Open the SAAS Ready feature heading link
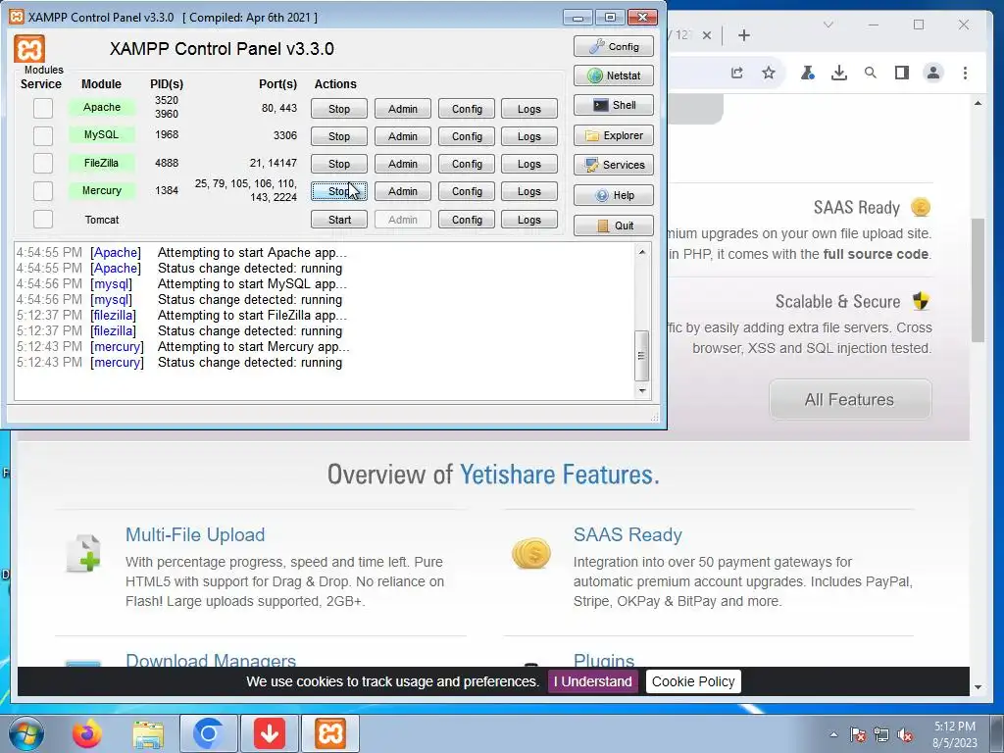Screen dimensions: 1004x753 click(x=627, y=534)
